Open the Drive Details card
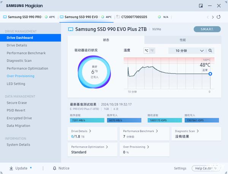Image resolution: width=228 pixels, height=174 pixels. tap(92, 134)
